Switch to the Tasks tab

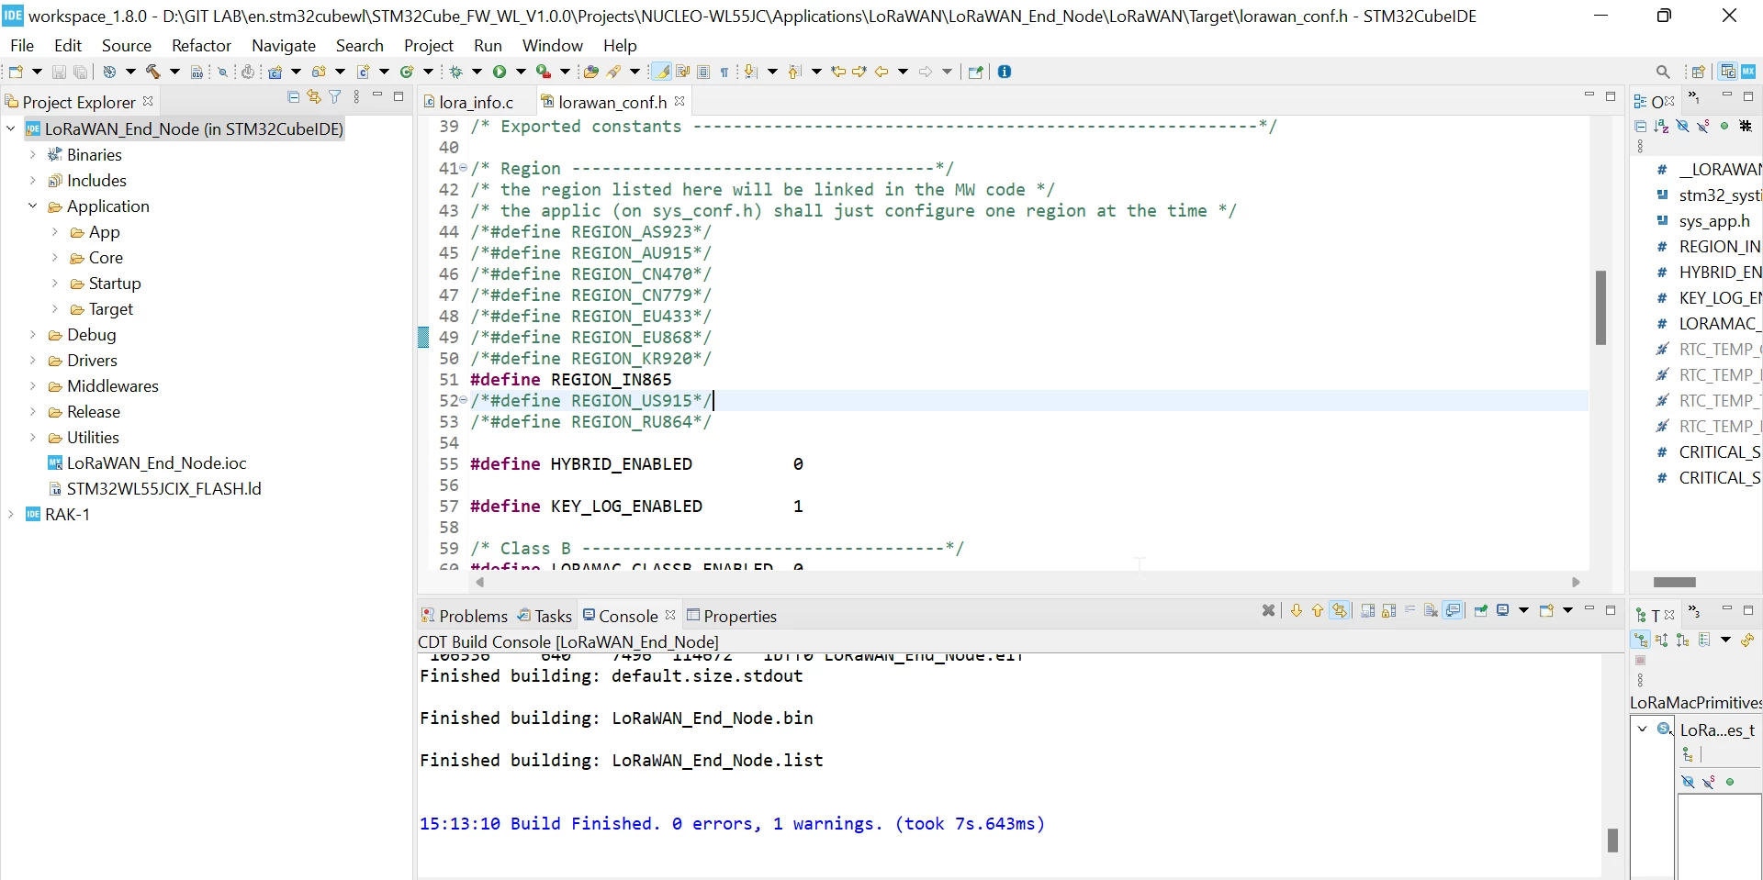545,616
